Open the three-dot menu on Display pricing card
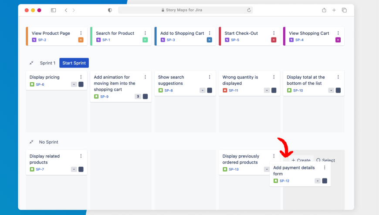Screen dimensions: 379x215 pyautogui.click(x=81, y=77)
